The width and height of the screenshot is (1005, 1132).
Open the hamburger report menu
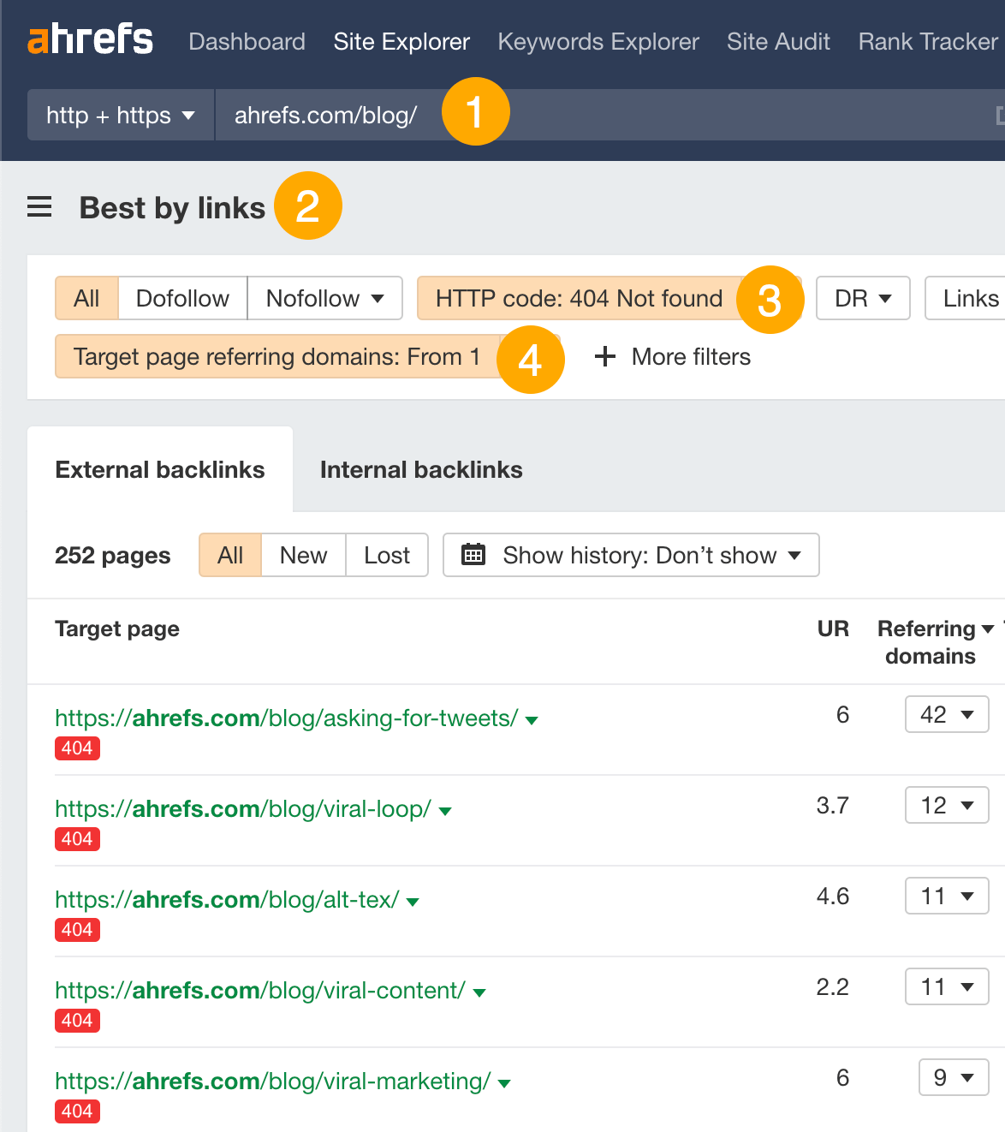coord(39,207)
